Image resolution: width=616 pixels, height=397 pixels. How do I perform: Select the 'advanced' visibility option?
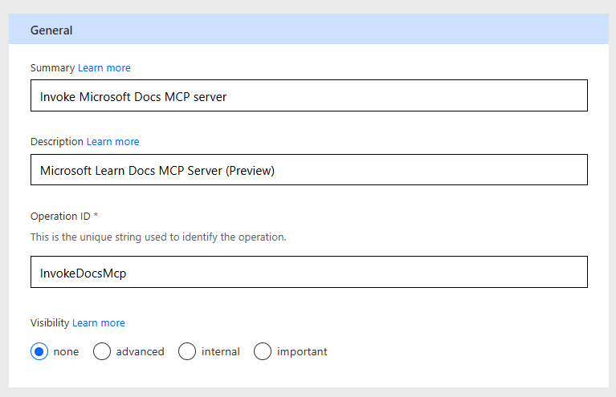click(x=102, y=351)
